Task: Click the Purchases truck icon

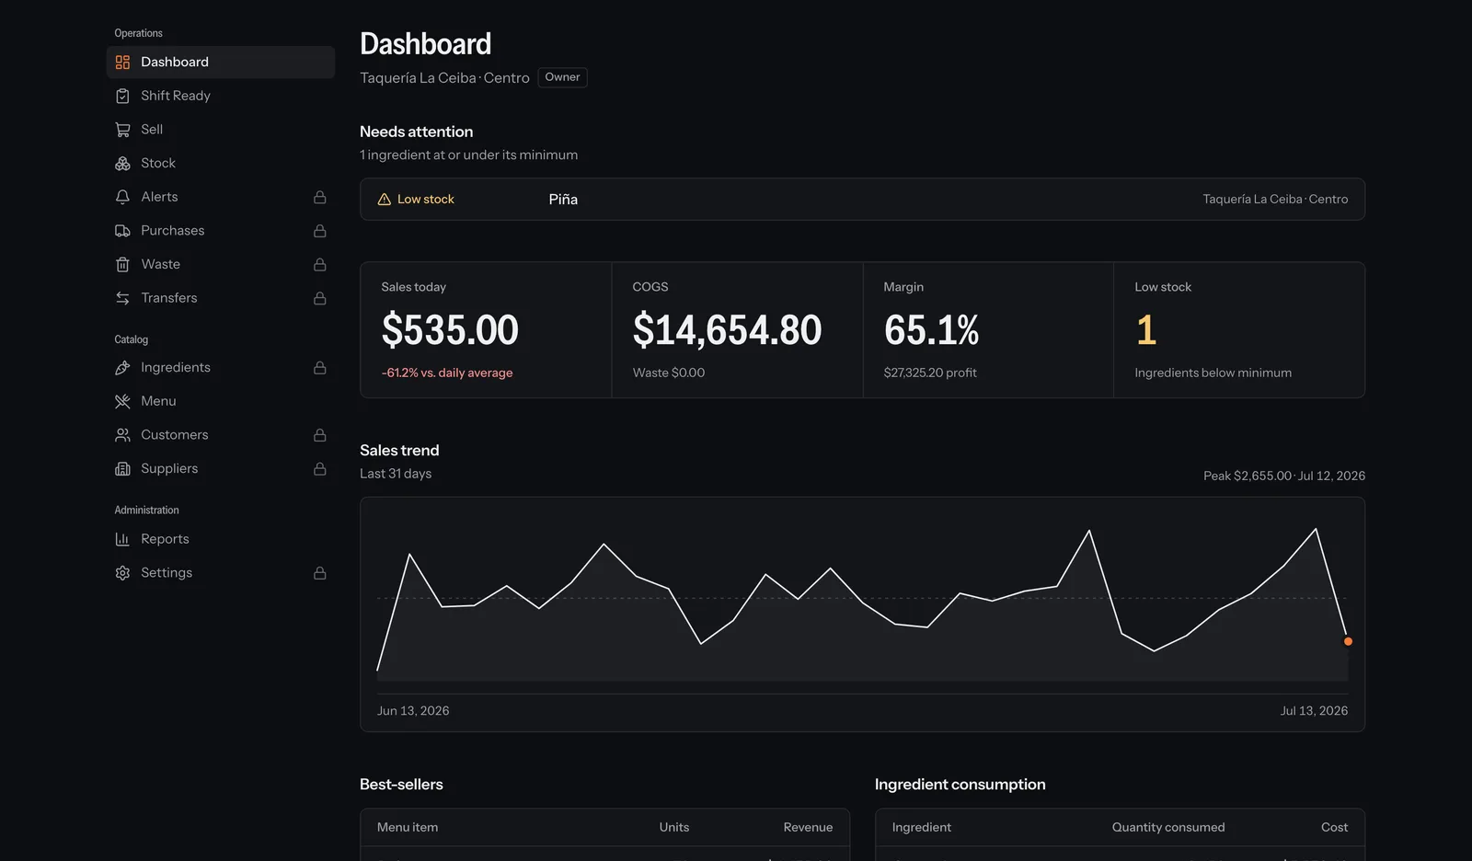Action: [122, 231]
